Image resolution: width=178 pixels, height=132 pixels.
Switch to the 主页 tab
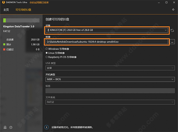click(6, 10)
